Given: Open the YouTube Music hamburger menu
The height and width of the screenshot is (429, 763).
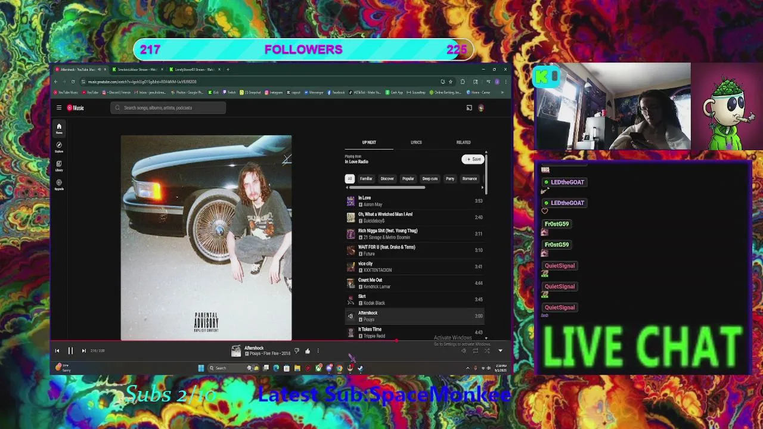Looking at the screenshot, I should point(59,108).
